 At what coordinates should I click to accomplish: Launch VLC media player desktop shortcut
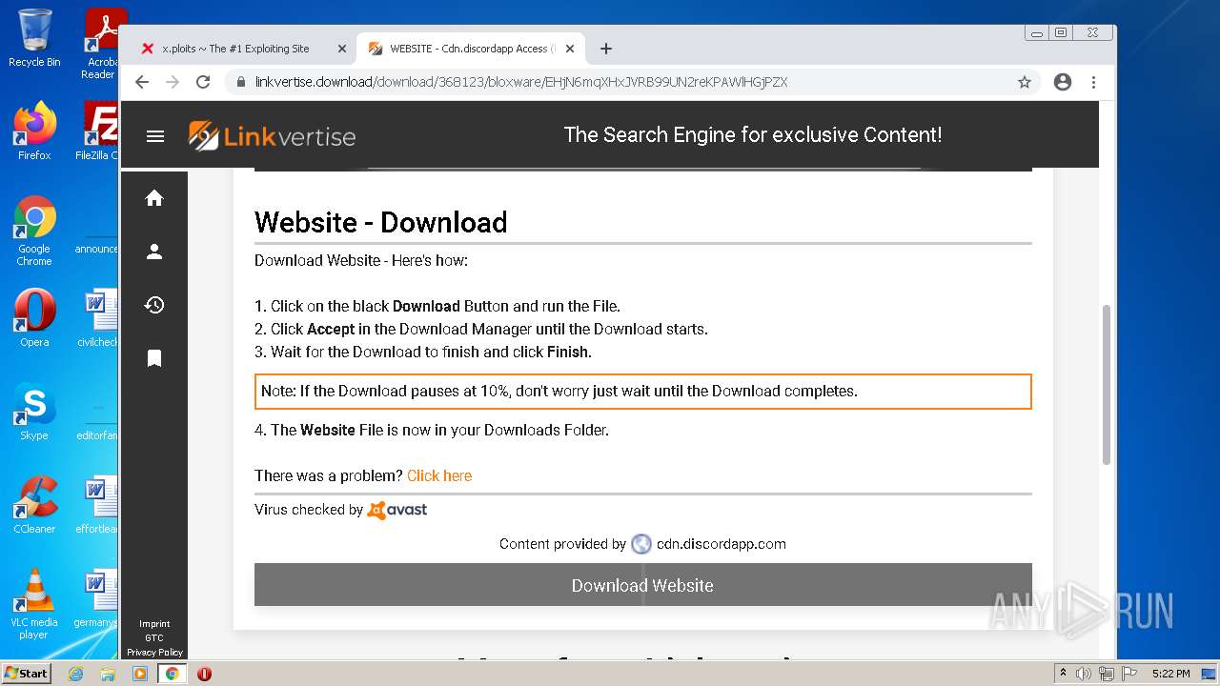34,604
